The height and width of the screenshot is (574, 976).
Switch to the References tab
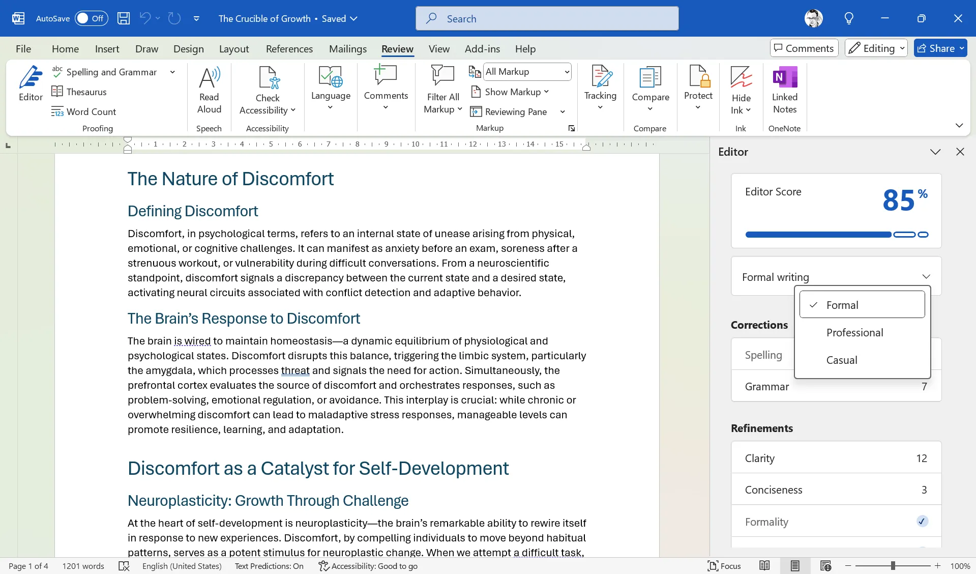click(x=289, y=48)
